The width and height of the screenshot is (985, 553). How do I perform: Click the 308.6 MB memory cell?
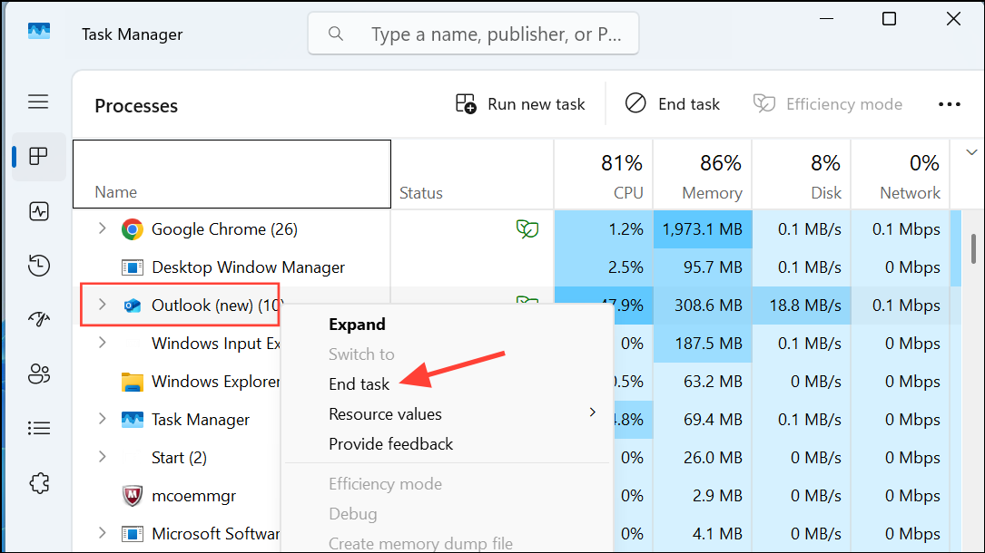coord(703,306)
